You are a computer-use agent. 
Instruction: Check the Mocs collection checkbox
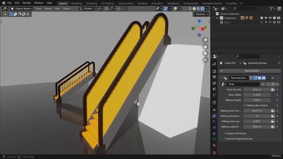coord(262,23)
